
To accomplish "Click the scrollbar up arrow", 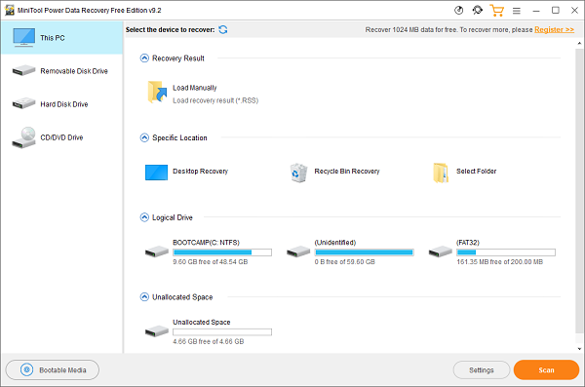I will point(579,43).
